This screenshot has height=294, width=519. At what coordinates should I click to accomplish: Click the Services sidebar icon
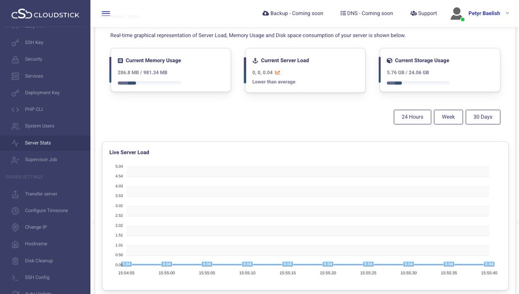tap(15, 76)
